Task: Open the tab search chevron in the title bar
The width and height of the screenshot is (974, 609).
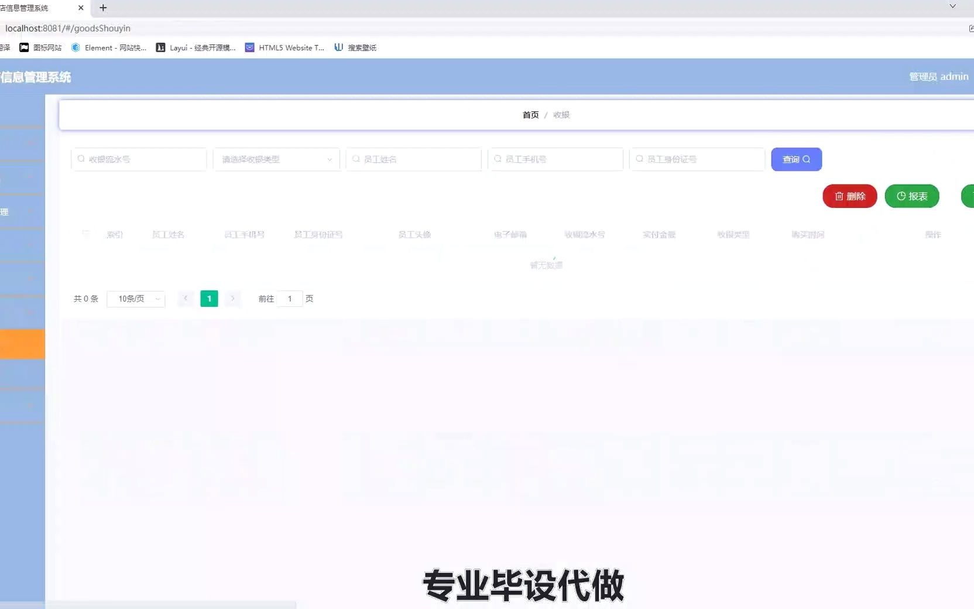Action: [952, 6]
